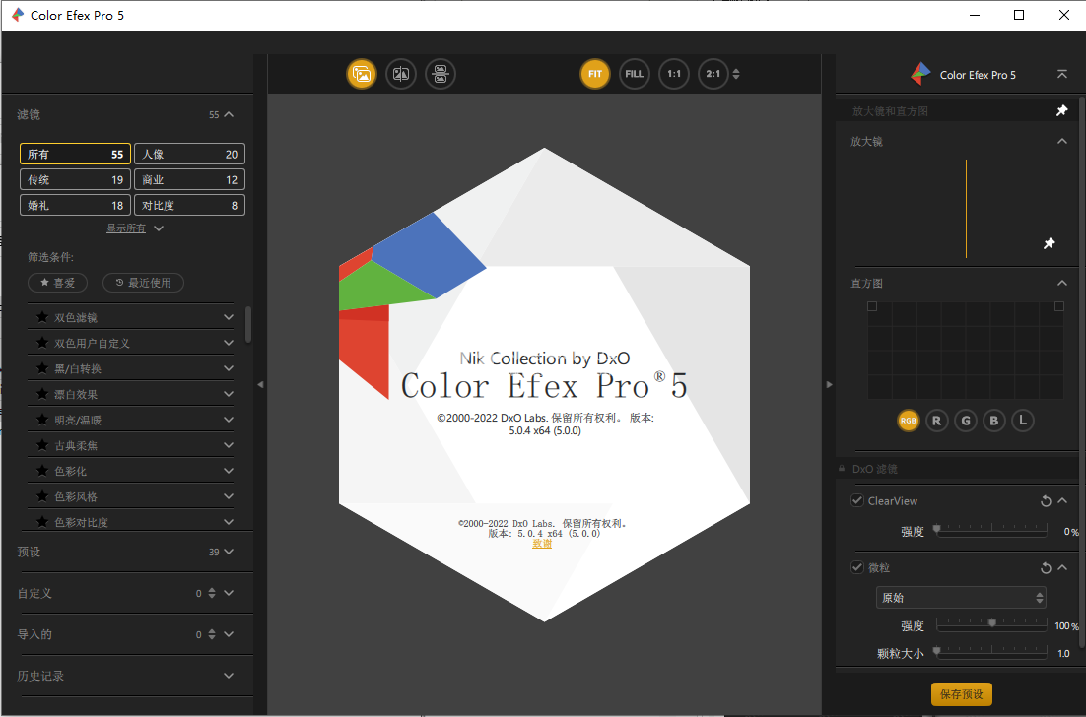Expand the 自定义 section
This screenshot has height=717, width=1086.
tap(229, 593)
